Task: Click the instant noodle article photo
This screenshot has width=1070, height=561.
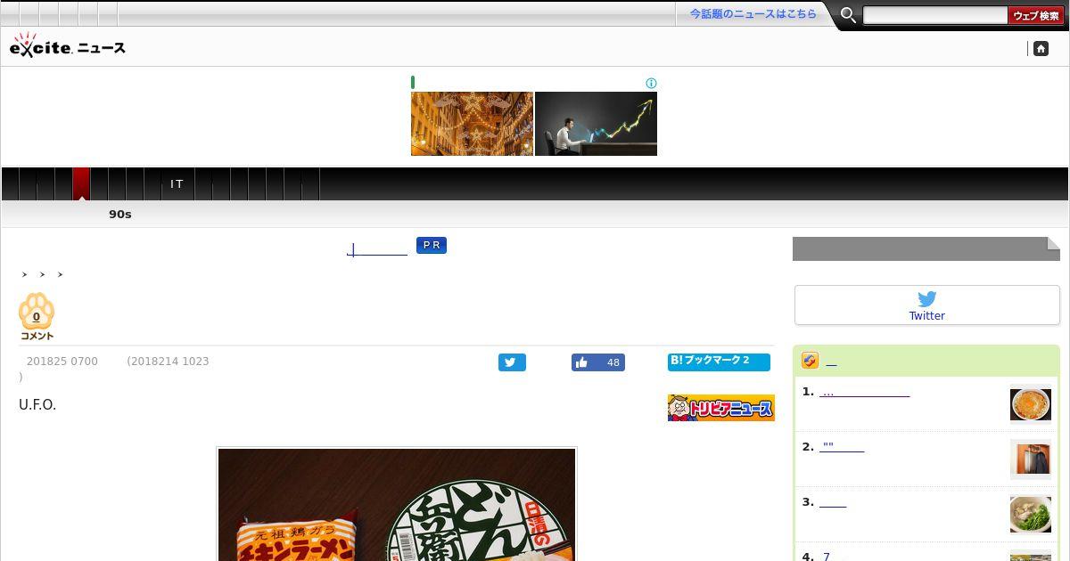Action: click(x=397, y=504)
